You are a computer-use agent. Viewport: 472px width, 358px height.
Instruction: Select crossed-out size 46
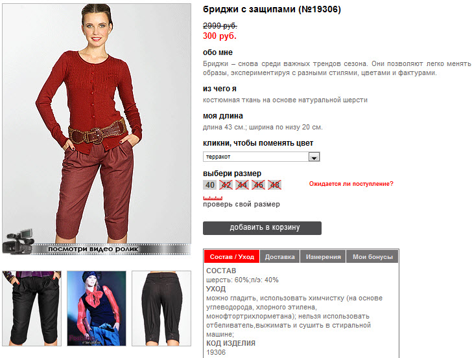258,185
